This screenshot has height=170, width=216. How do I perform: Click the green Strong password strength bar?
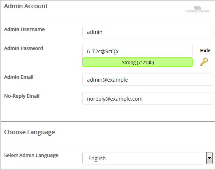pos(137,62)
